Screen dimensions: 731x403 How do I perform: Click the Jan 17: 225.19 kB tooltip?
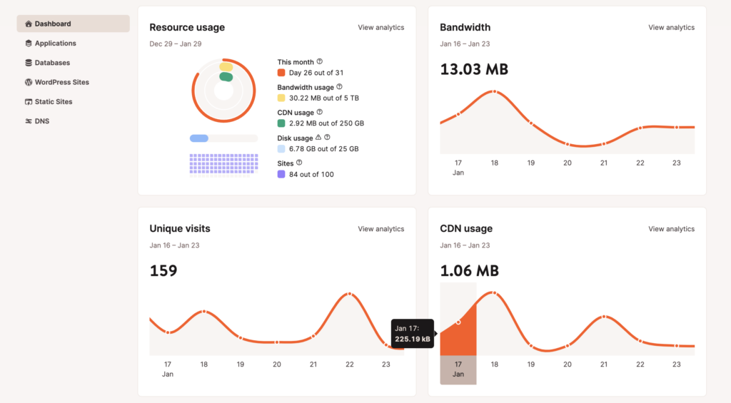coord(413,334)
